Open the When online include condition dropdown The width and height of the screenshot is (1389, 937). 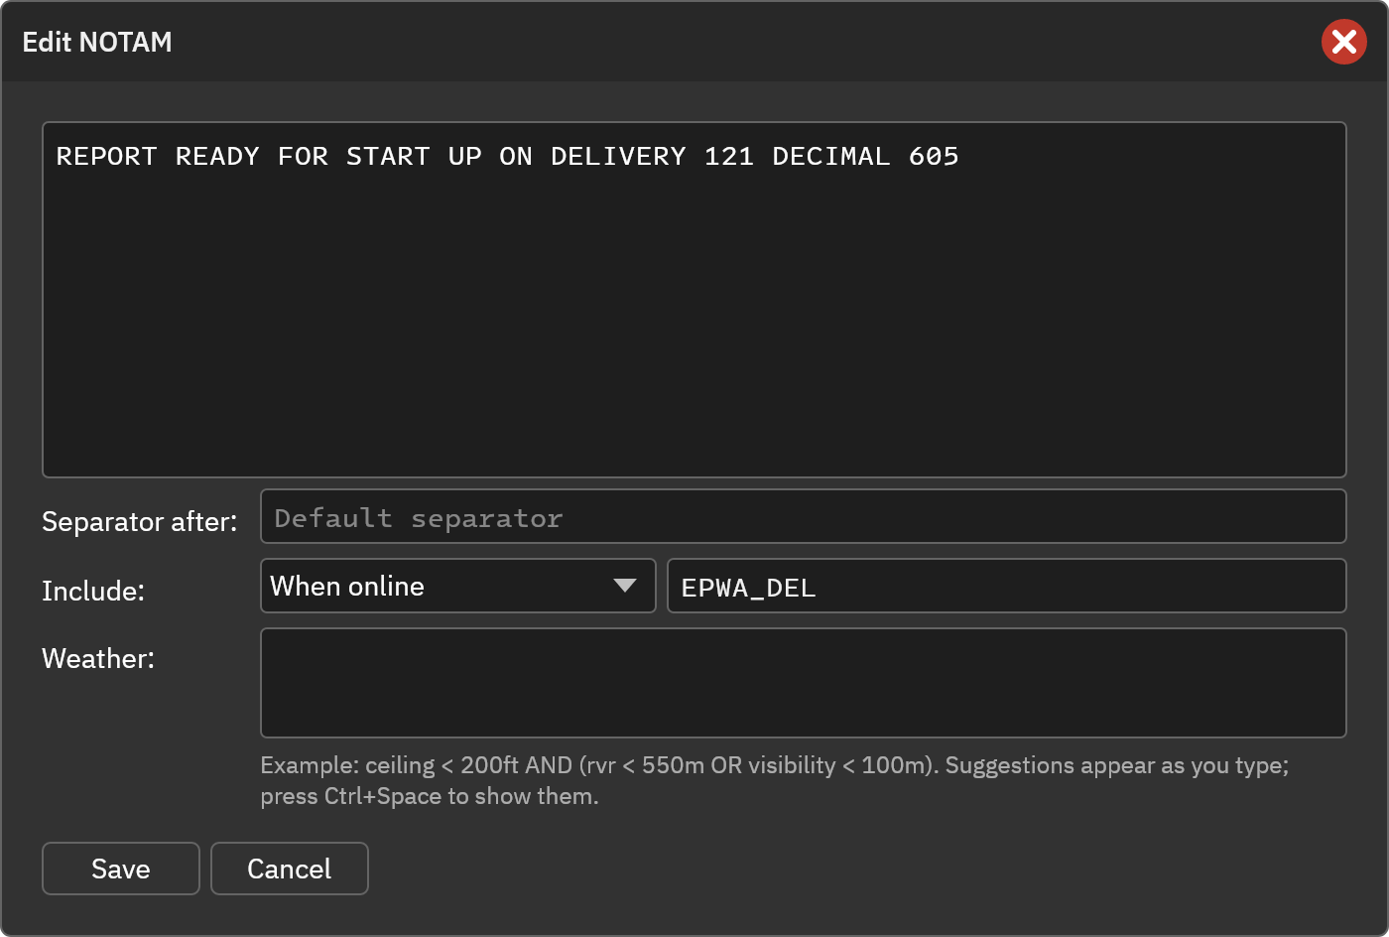[x=457, y=586]
